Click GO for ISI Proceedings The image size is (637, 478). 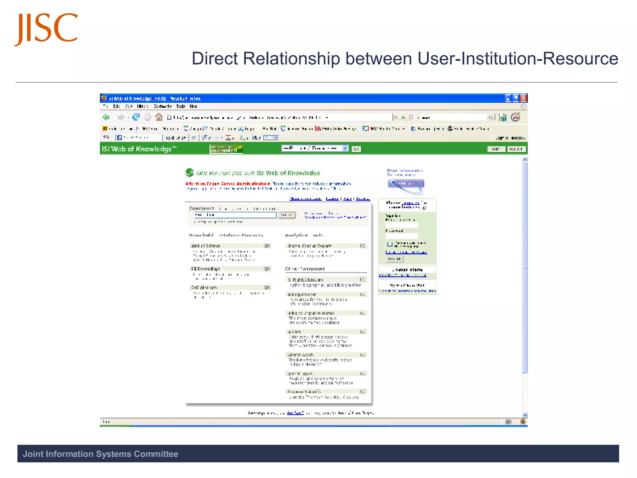point(267,269)
